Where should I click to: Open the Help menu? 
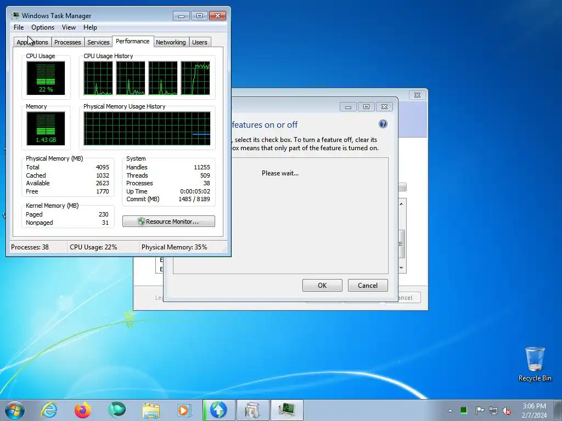[x=90, y=27]
